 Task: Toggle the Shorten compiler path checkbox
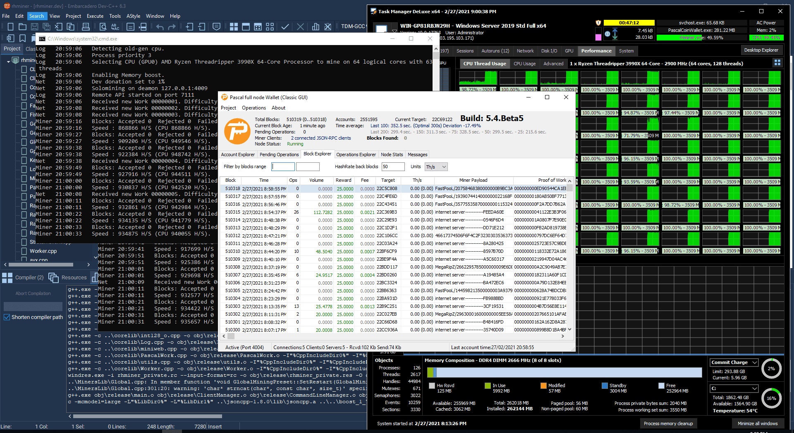click(7, 317)
